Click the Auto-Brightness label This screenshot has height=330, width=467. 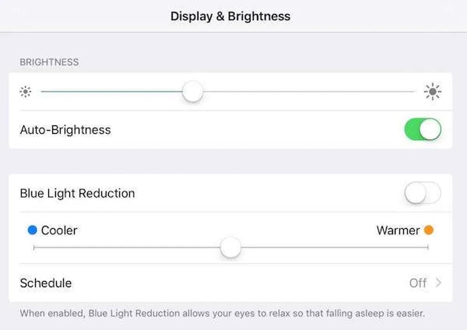(65, 130)
